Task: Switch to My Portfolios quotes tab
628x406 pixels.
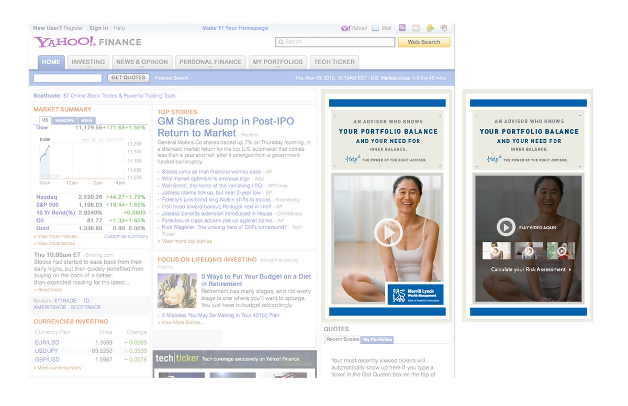Action: [x=377, y=340]
